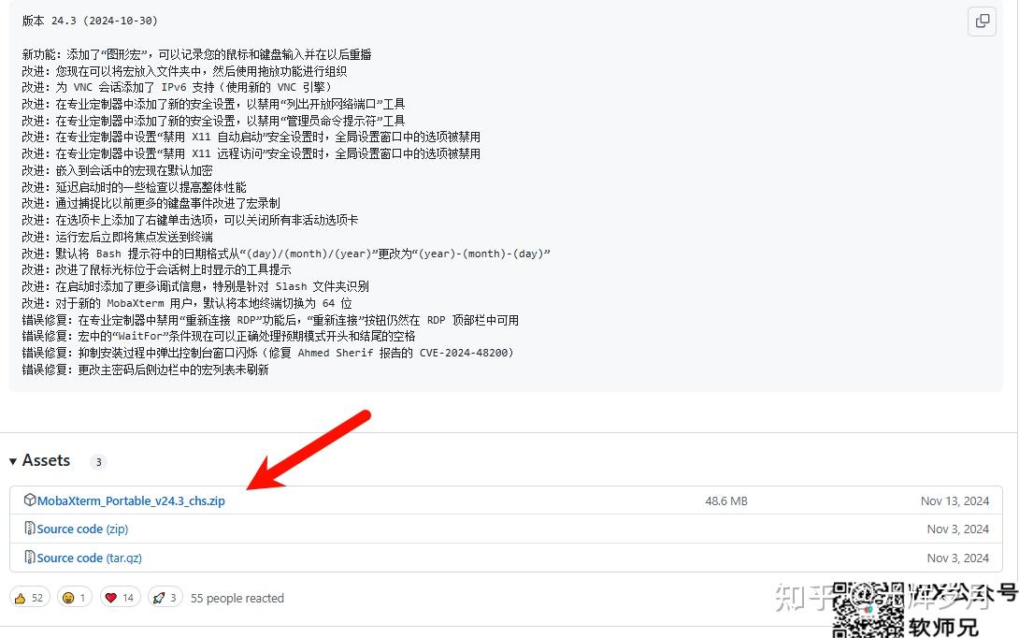Click the line about WaitFor condition
This screenshot has width=1019, height=638.
pyautogui.click(x=219, y=336)
